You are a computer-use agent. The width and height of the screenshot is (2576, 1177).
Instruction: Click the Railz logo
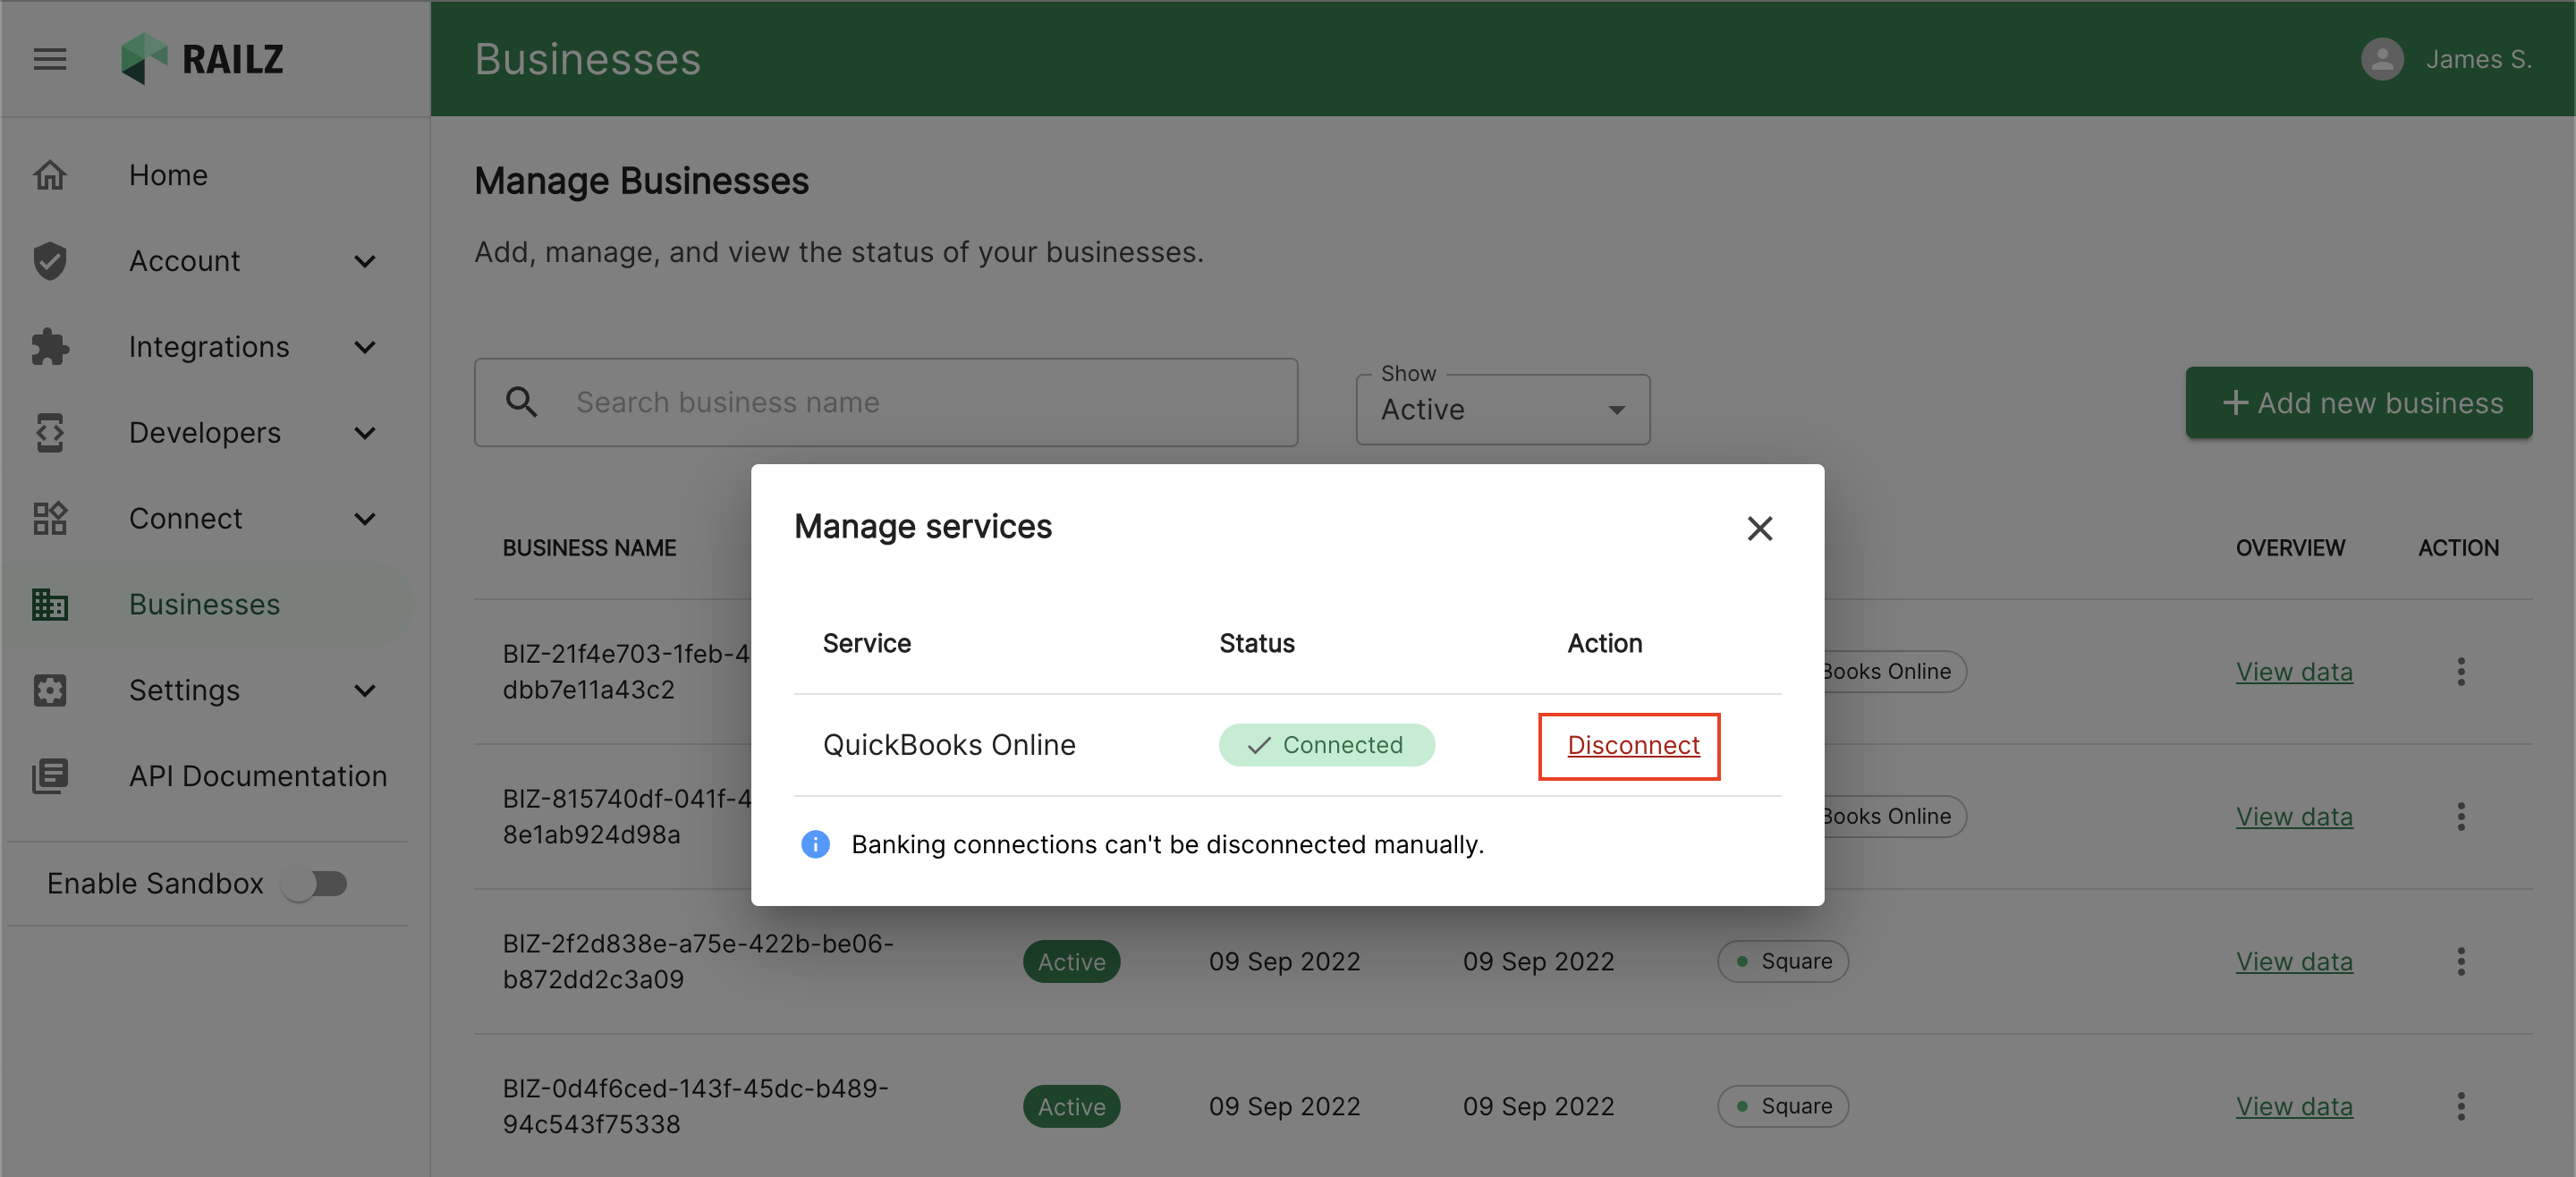tap(203, 59)
